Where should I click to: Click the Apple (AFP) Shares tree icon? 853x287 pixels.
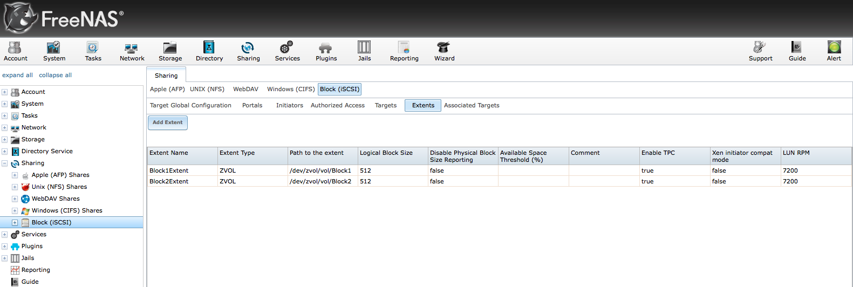tap(25, 175)
